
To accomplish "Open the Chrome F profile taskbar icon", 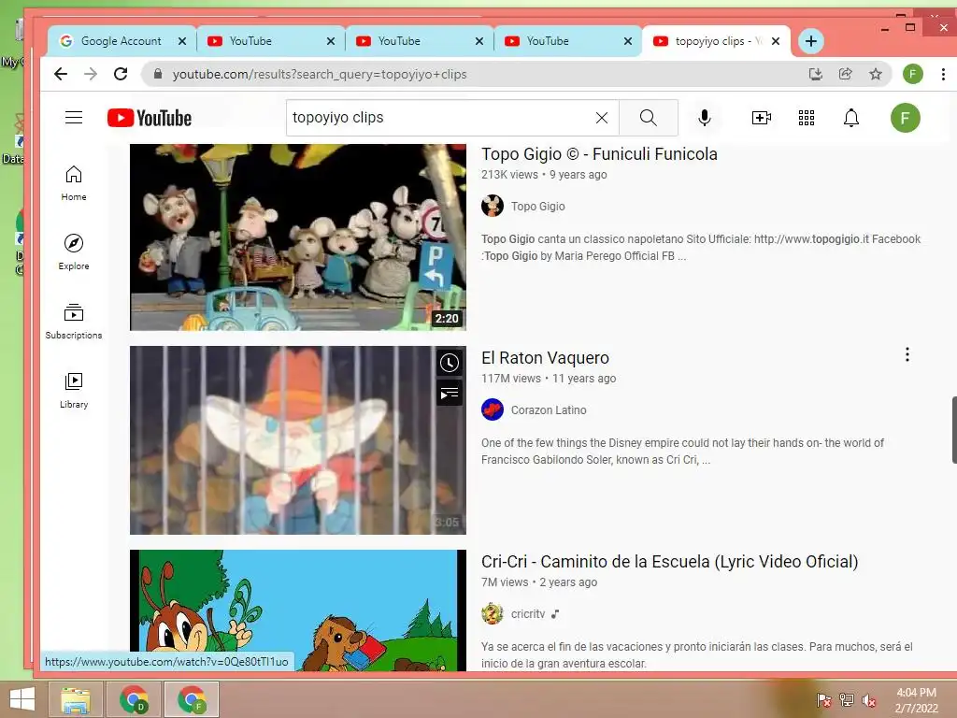I will 192,699.
